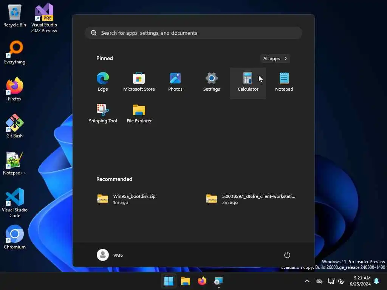Open Notepad pinned app
Screen dimensions: 387x290
click(284, 83)
